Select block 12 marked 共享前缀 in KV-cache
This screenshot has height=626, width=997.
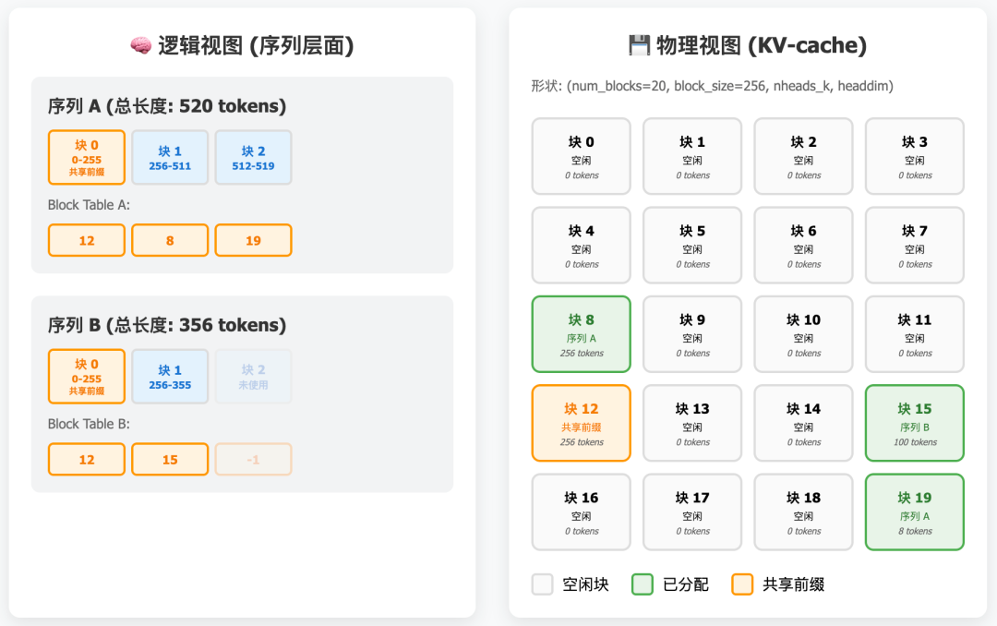point(581,423)
